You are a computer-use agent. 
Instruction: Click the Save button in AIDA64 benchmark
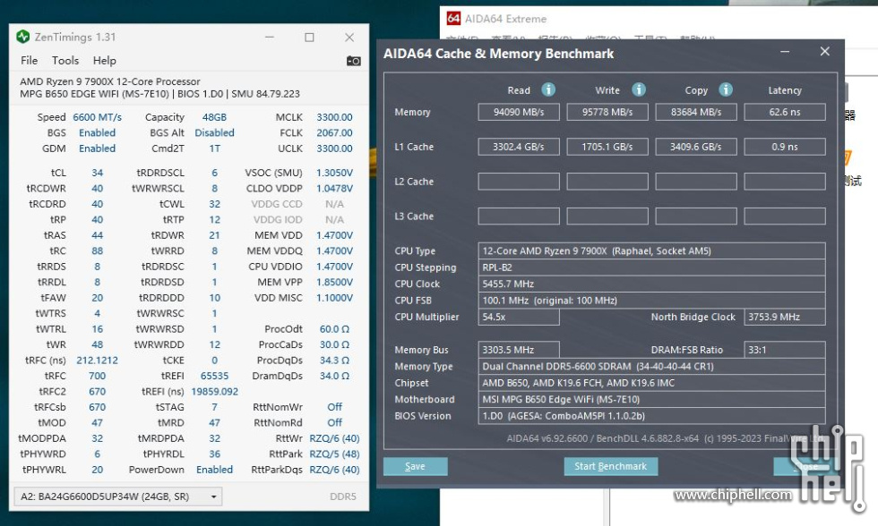click(x=415, y=466)
